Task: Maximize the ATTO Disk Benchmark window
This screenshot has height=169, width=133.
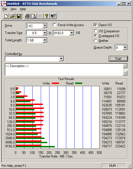Action: 123,4
